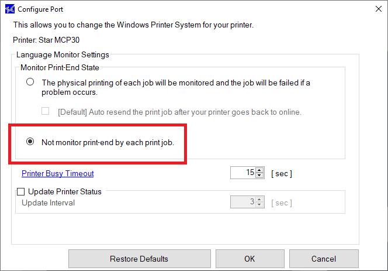
Task: Tick the Auto resend print job checkbox
Action: [45, 111]
